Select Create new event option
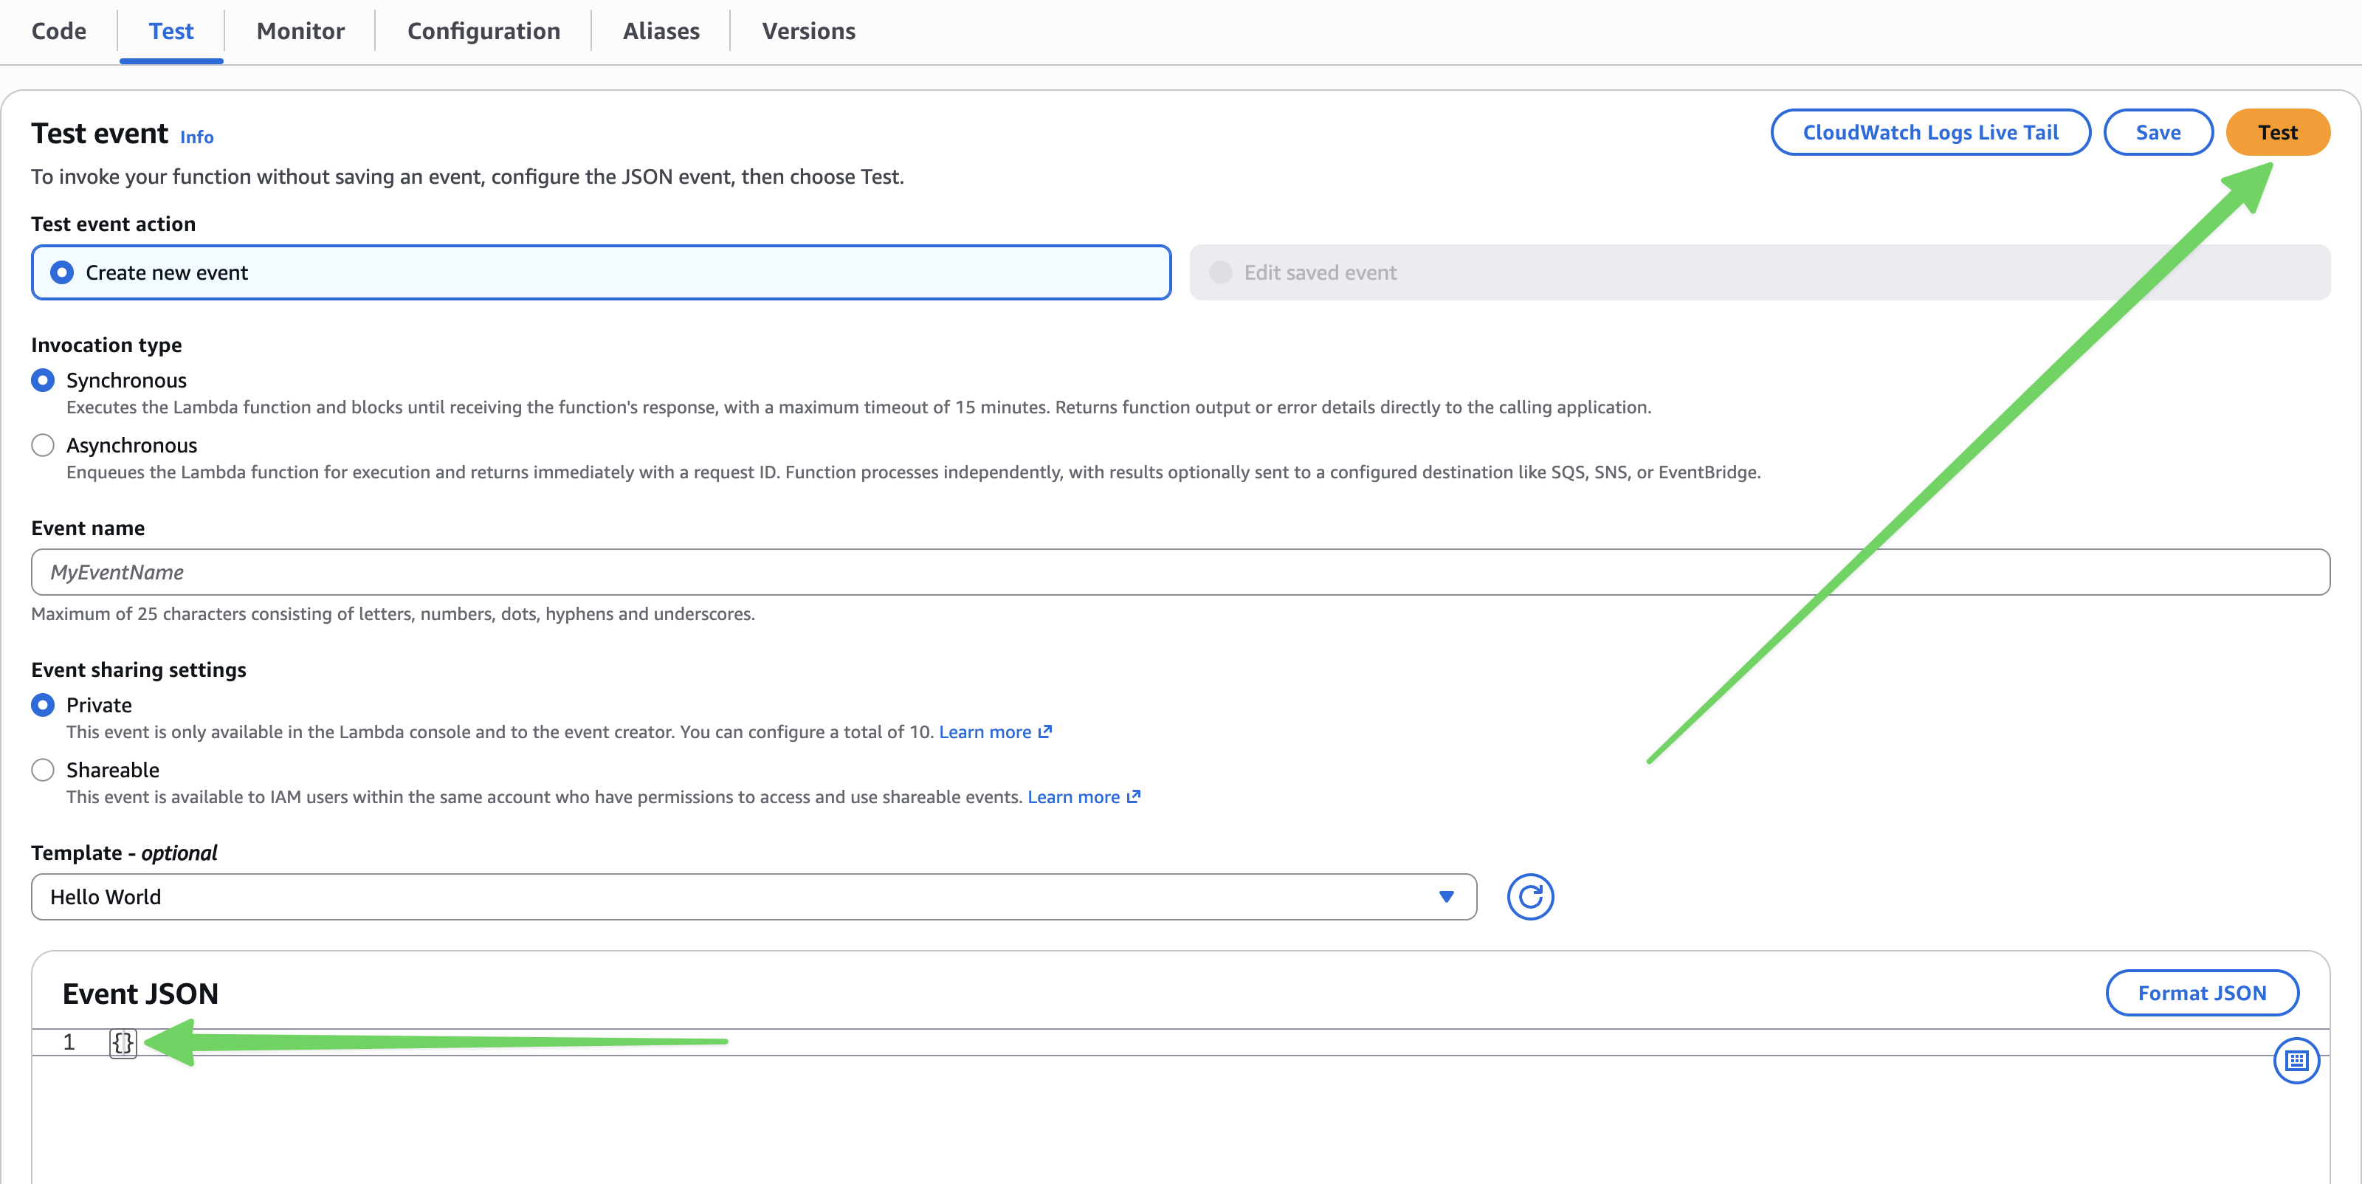 pos(601,272)
